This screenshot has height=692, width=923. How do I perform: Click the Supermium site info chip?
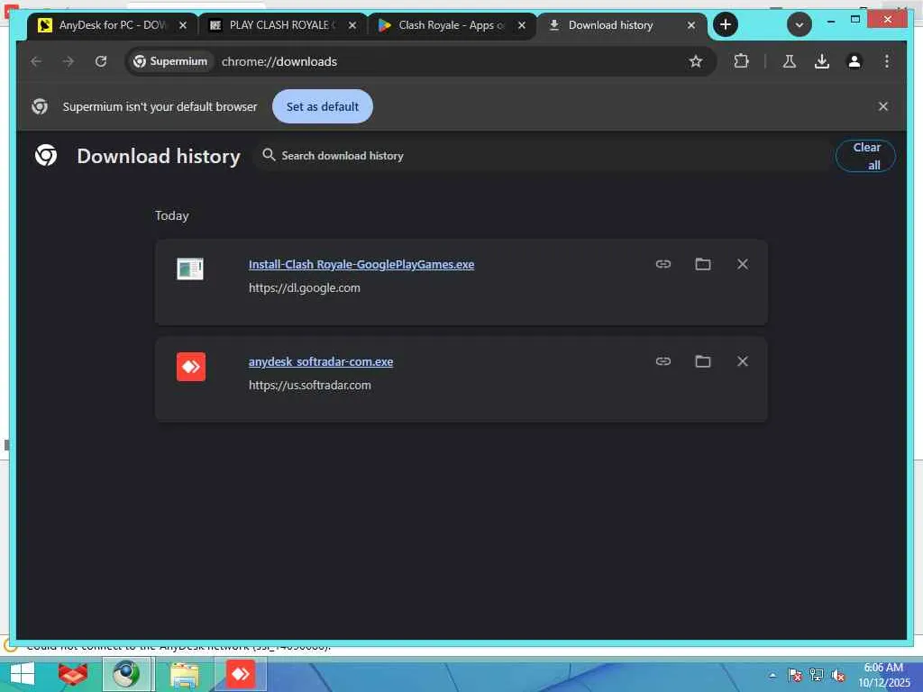coord(170,61)
